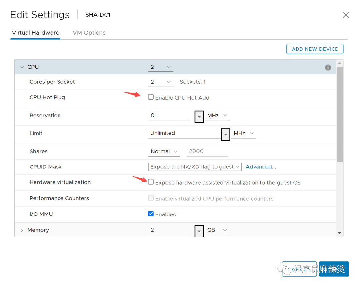Image resolution: width=357 pixels, height=285 pixels.
Task: Switch to the VM Options tab
Action: pyautogui.click(x=89, y=33)
